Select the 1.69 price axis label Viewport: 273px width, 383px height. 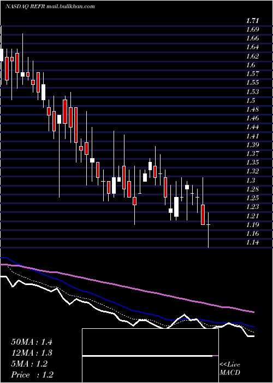click(252, 30)
